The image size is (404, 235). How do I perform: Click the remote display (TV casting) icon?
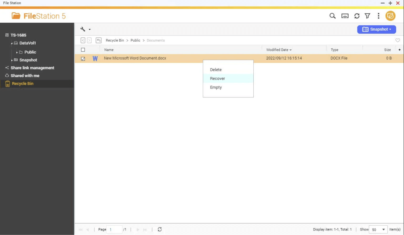click(344, 16)
